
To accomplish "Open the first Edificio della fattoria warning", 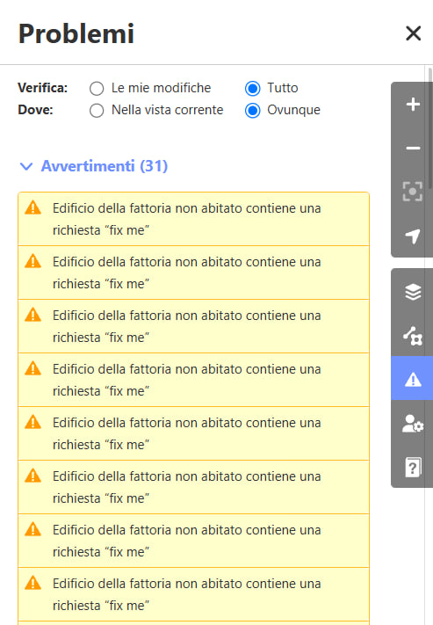I will (193, 219).
